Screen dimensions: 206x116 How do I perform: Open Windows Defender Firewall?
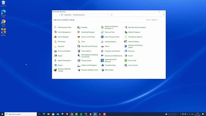click(x=62, y=70)
